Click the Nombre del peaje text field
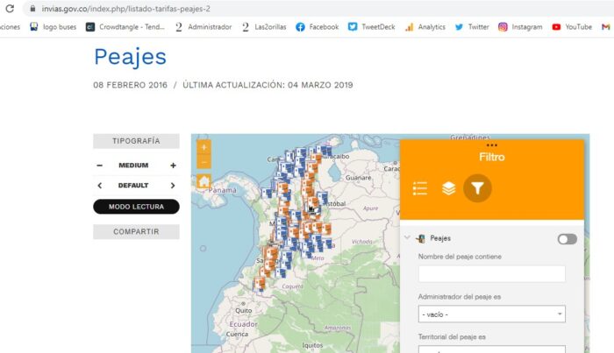The image size is (614, 353). [492, 274]
